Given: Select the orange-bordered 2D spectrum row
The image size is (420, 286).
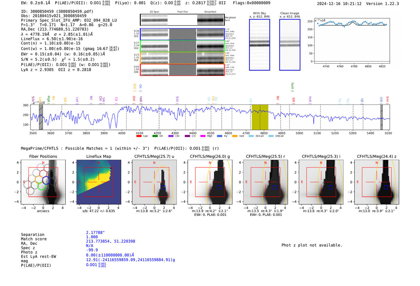Looking at the screenshot, I should (x=182, y=58).
